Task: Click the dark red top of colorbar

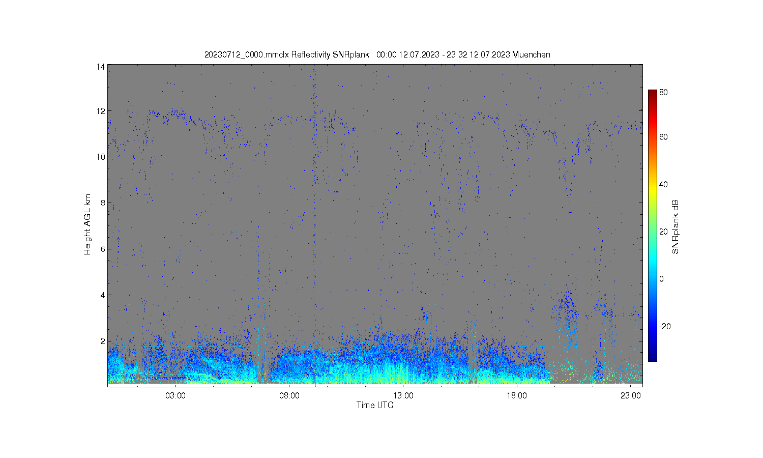Action: 652,93
